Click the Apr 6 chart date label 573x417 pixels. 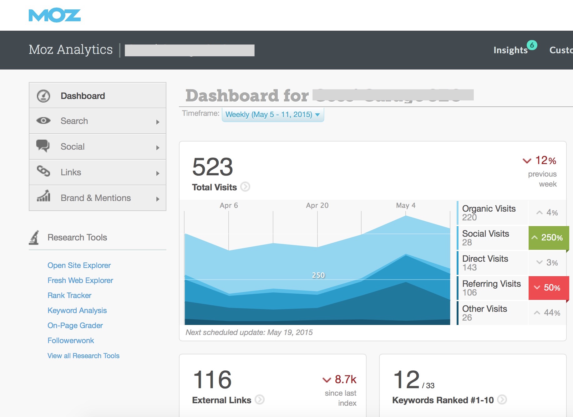tap(229, 205)
